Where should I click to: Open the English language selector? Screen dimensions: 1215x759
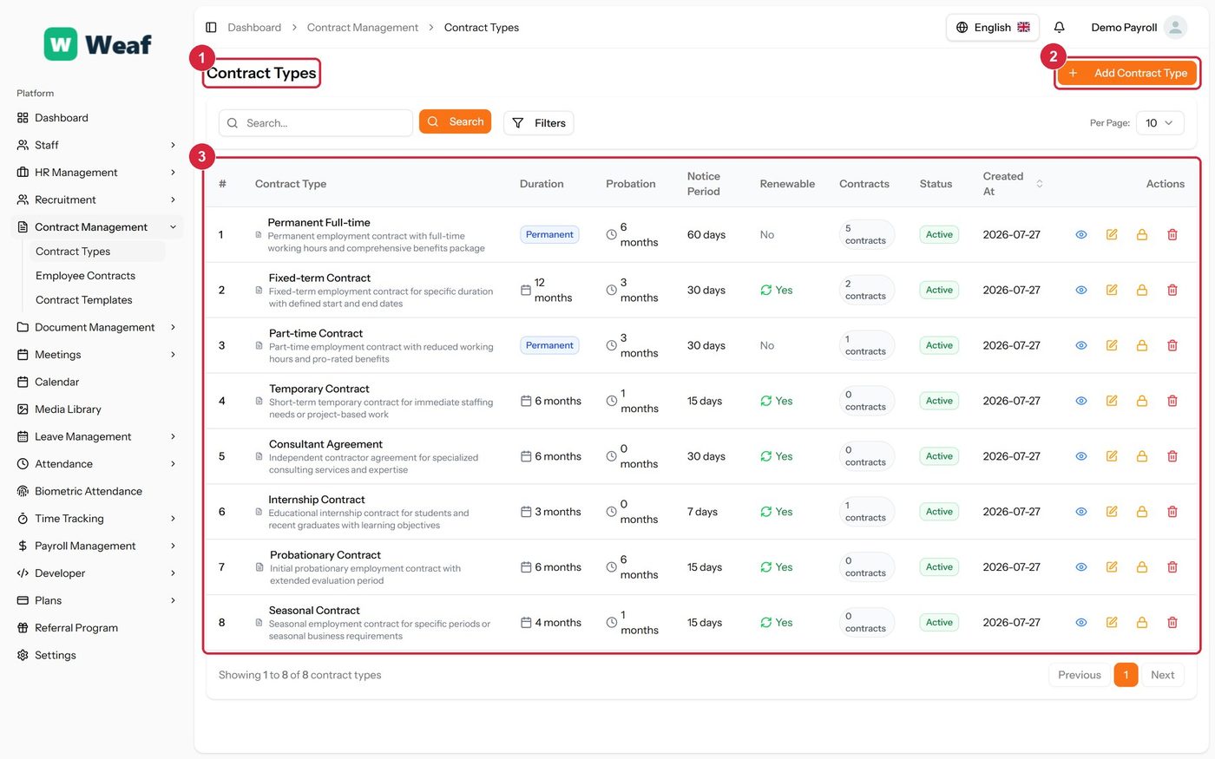[x=992, y=28]
